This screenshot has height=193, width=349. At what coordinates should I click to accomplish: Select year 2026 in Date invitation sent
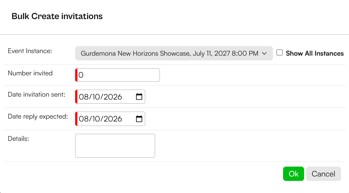coord(113,97)
